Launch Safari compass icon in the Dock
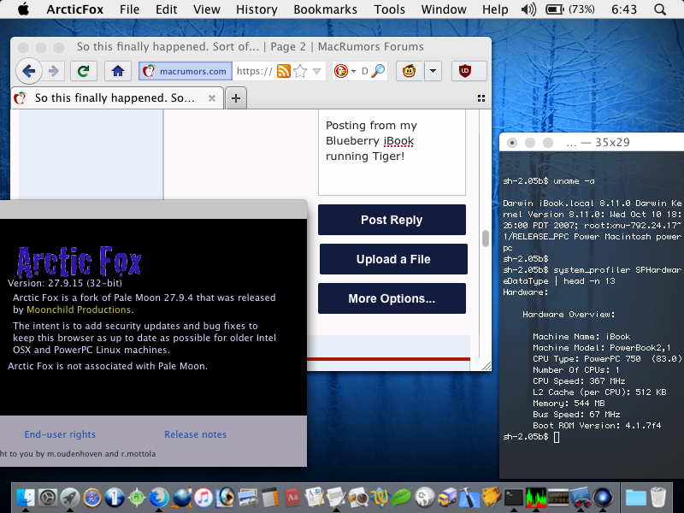This screenshot has height=513, width=684. (92, 498)
